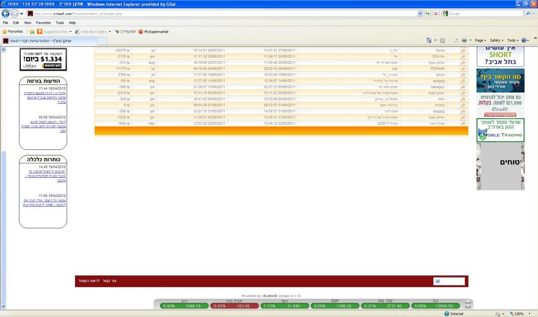Open the Tools menu in the menu bar
This screenshot has width=538, height=317.
[60, 23]
